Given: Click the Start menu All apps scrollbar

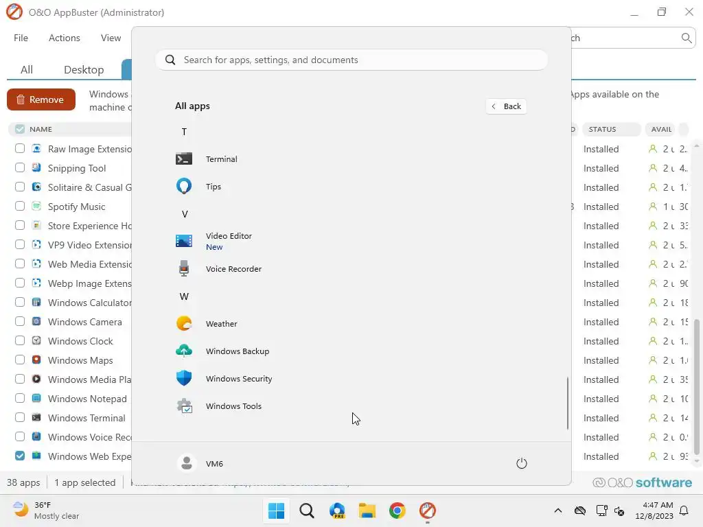Looking at the screenshot, I should click(568, 402).
